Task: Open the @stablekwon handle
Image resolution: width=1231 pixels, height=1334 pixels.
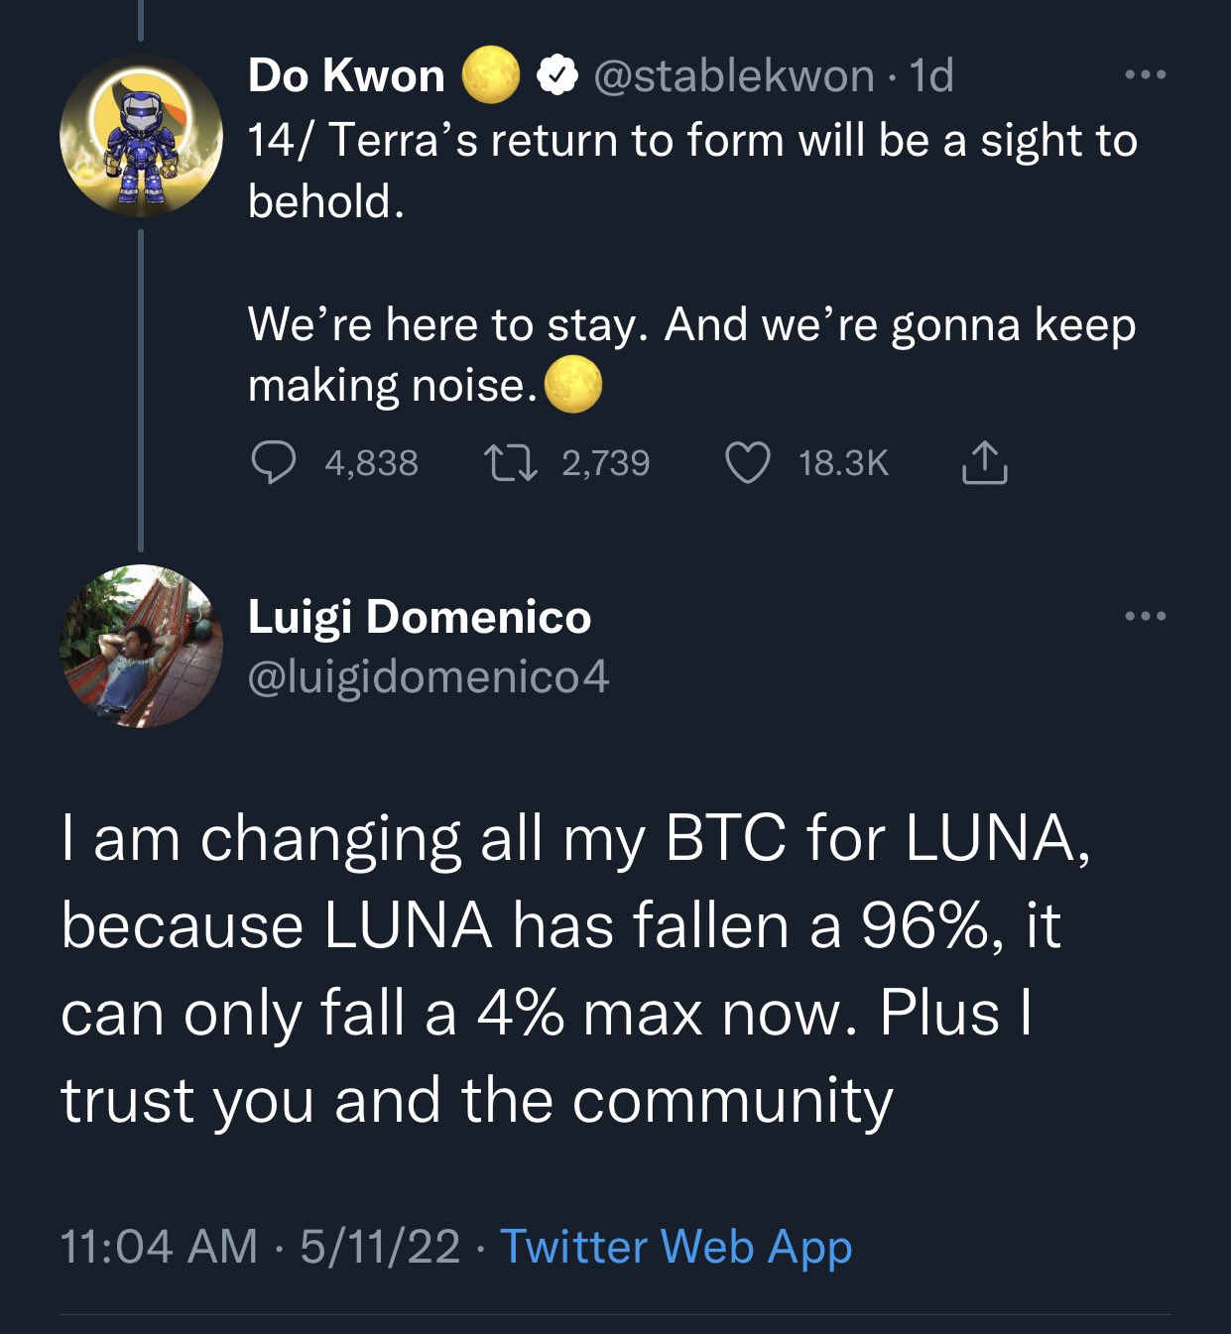Action: tap(734, 75)
